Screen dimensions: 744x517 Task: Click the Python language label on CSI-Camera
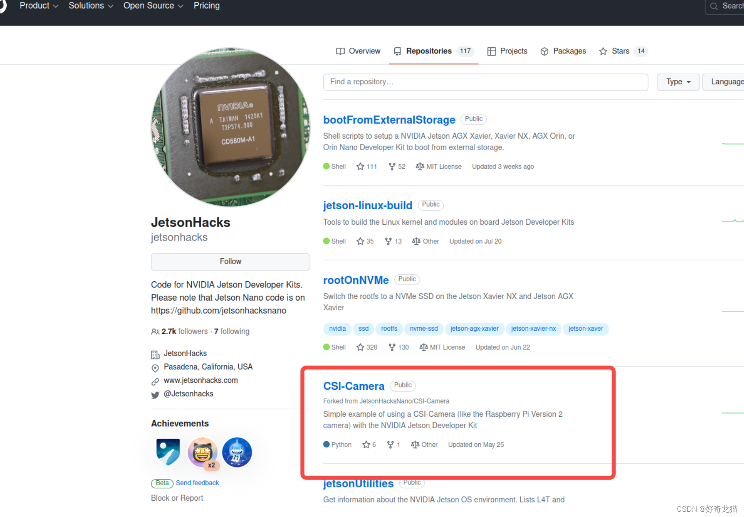(x=337, y=445)
